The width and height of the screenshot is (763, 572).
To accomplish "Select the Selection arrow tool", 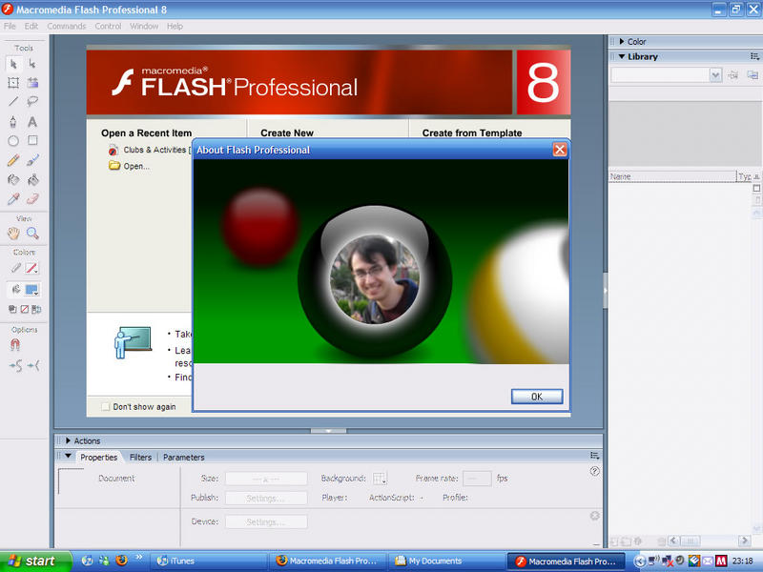I will pyautogui.click(x=13, y=64).
